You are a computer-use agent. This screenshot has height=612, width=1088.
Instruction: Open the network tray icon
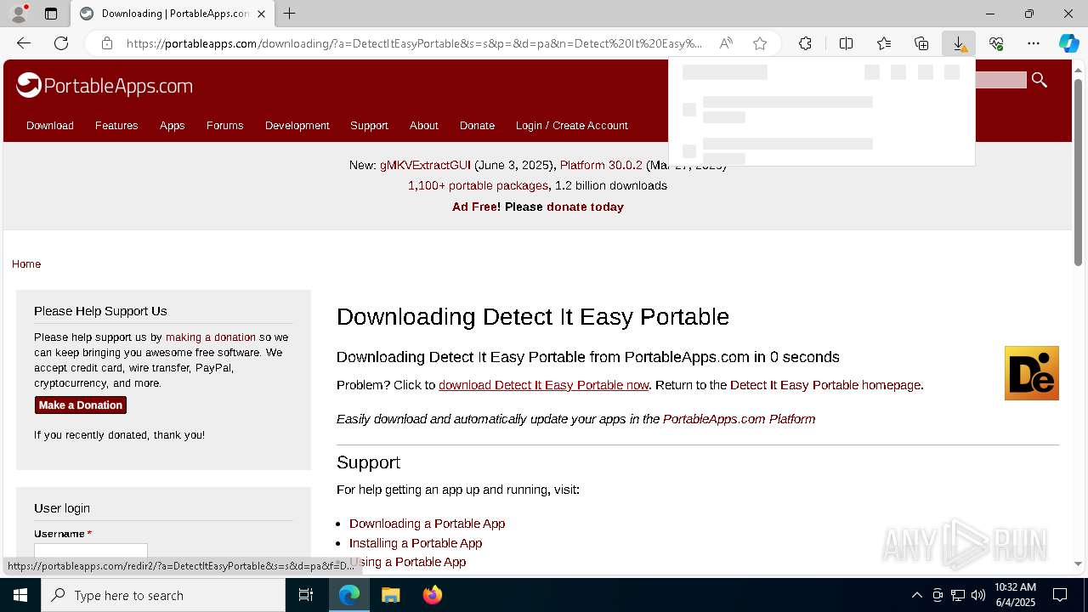pos(958,595)
